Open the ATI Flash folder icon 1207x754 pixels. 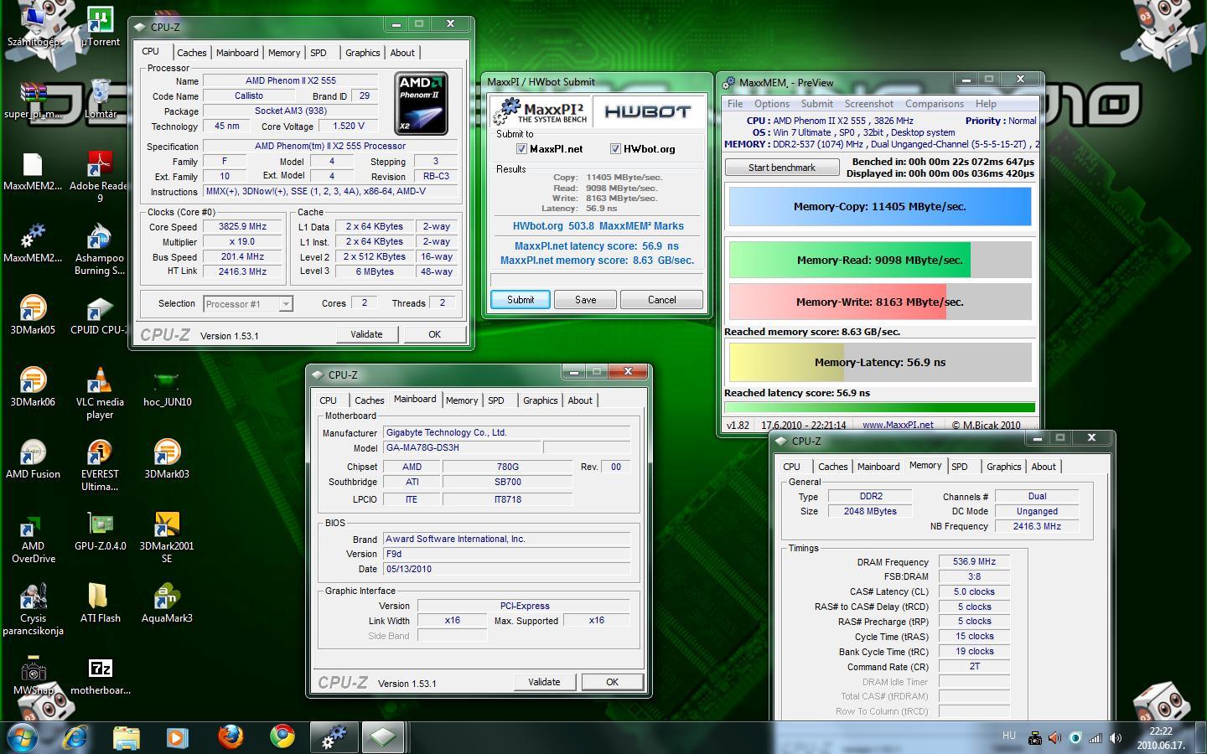pos(100,603)
